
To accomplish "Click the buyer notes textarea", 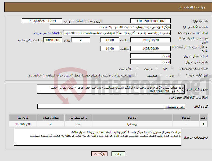I will click(x=98, y=137).
